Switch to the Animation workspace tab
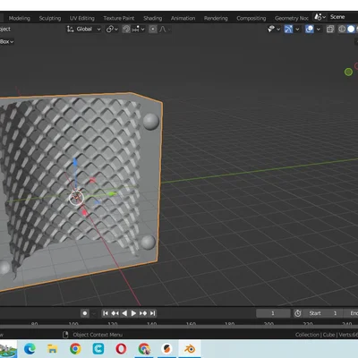Viewport: 358px width, 358px height. click(183, 18)
